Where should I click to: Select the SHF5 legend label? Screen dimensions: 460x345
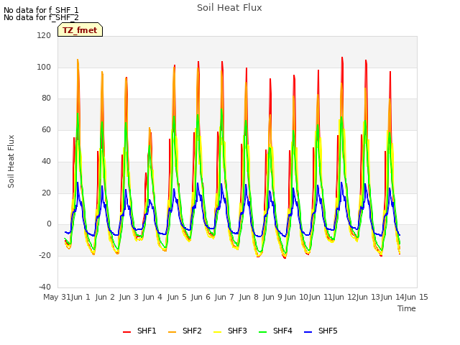coord(328,331)
